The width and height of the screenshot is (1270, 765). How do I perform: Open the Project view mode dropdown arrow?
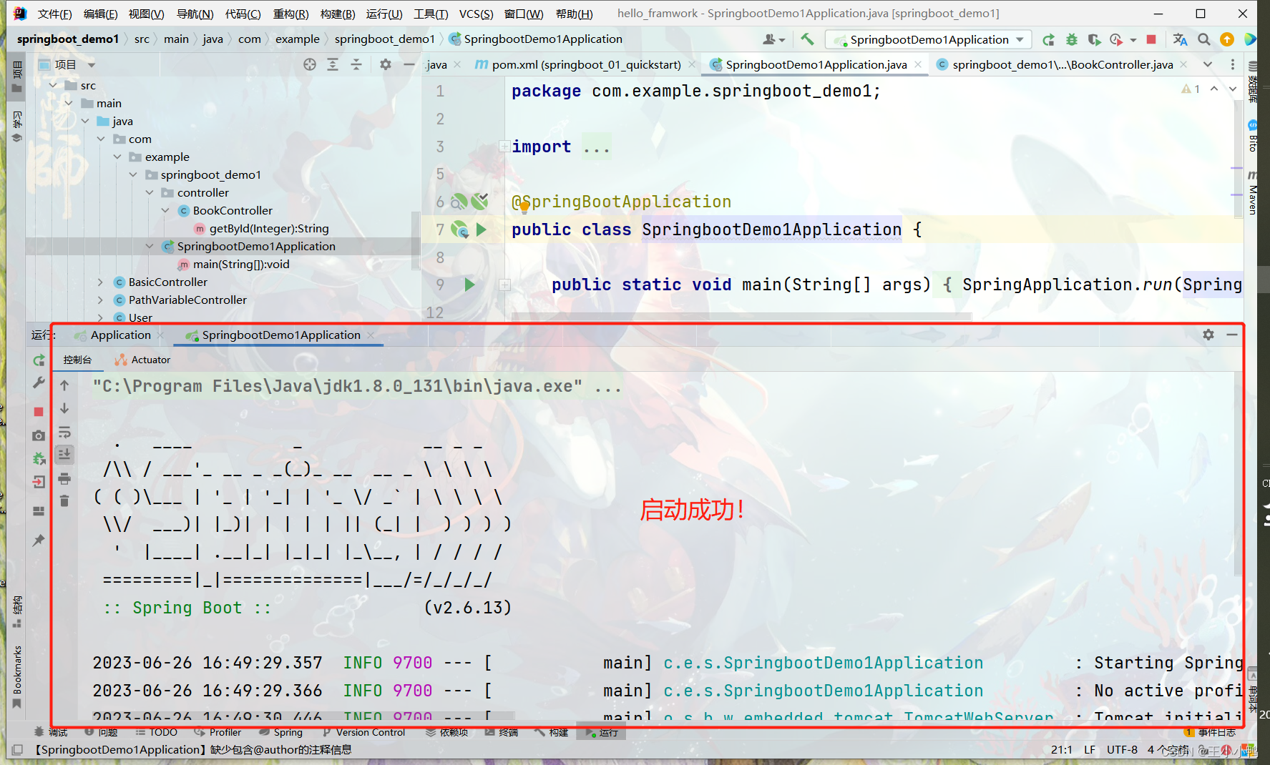click(x=92, y=65)
